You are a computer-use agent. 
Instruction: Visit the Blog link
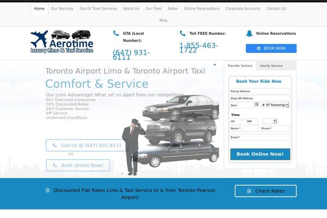(163, 20)
